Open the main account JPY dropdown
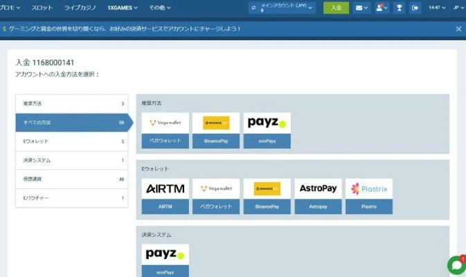Image resolution: width=466 pixels, height=277 pixels. click(x=282, y=8)
